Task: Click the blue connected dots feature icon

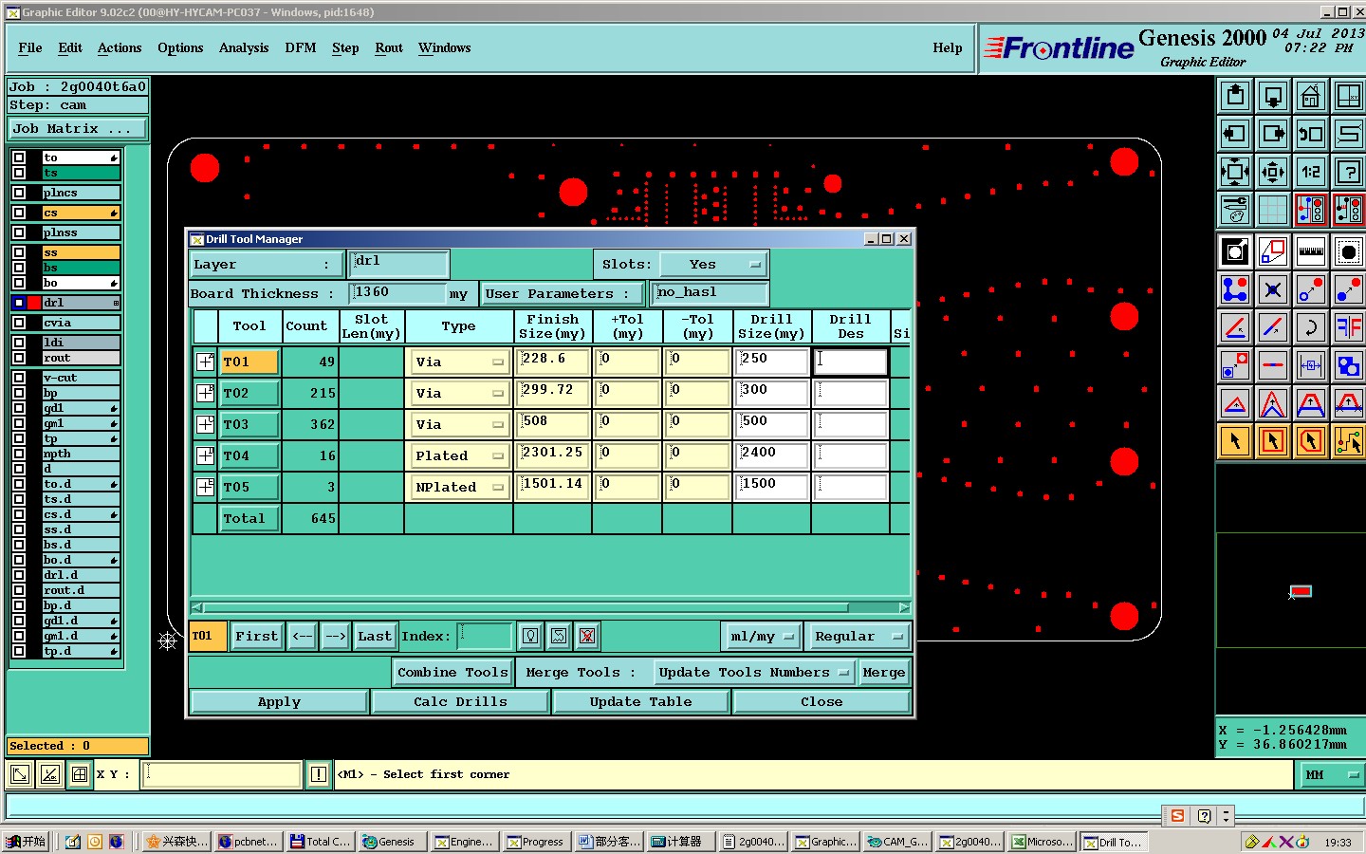Action: 1235,289
